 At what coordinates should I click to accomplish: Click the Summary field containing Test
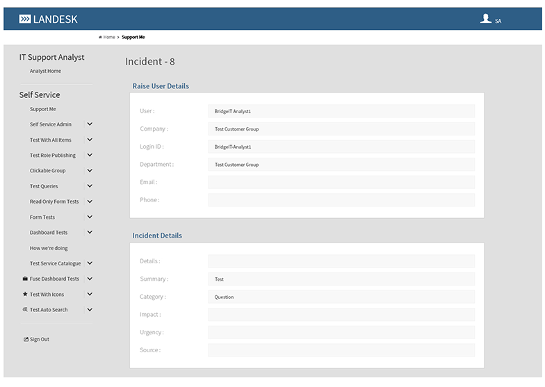(341, 279)
